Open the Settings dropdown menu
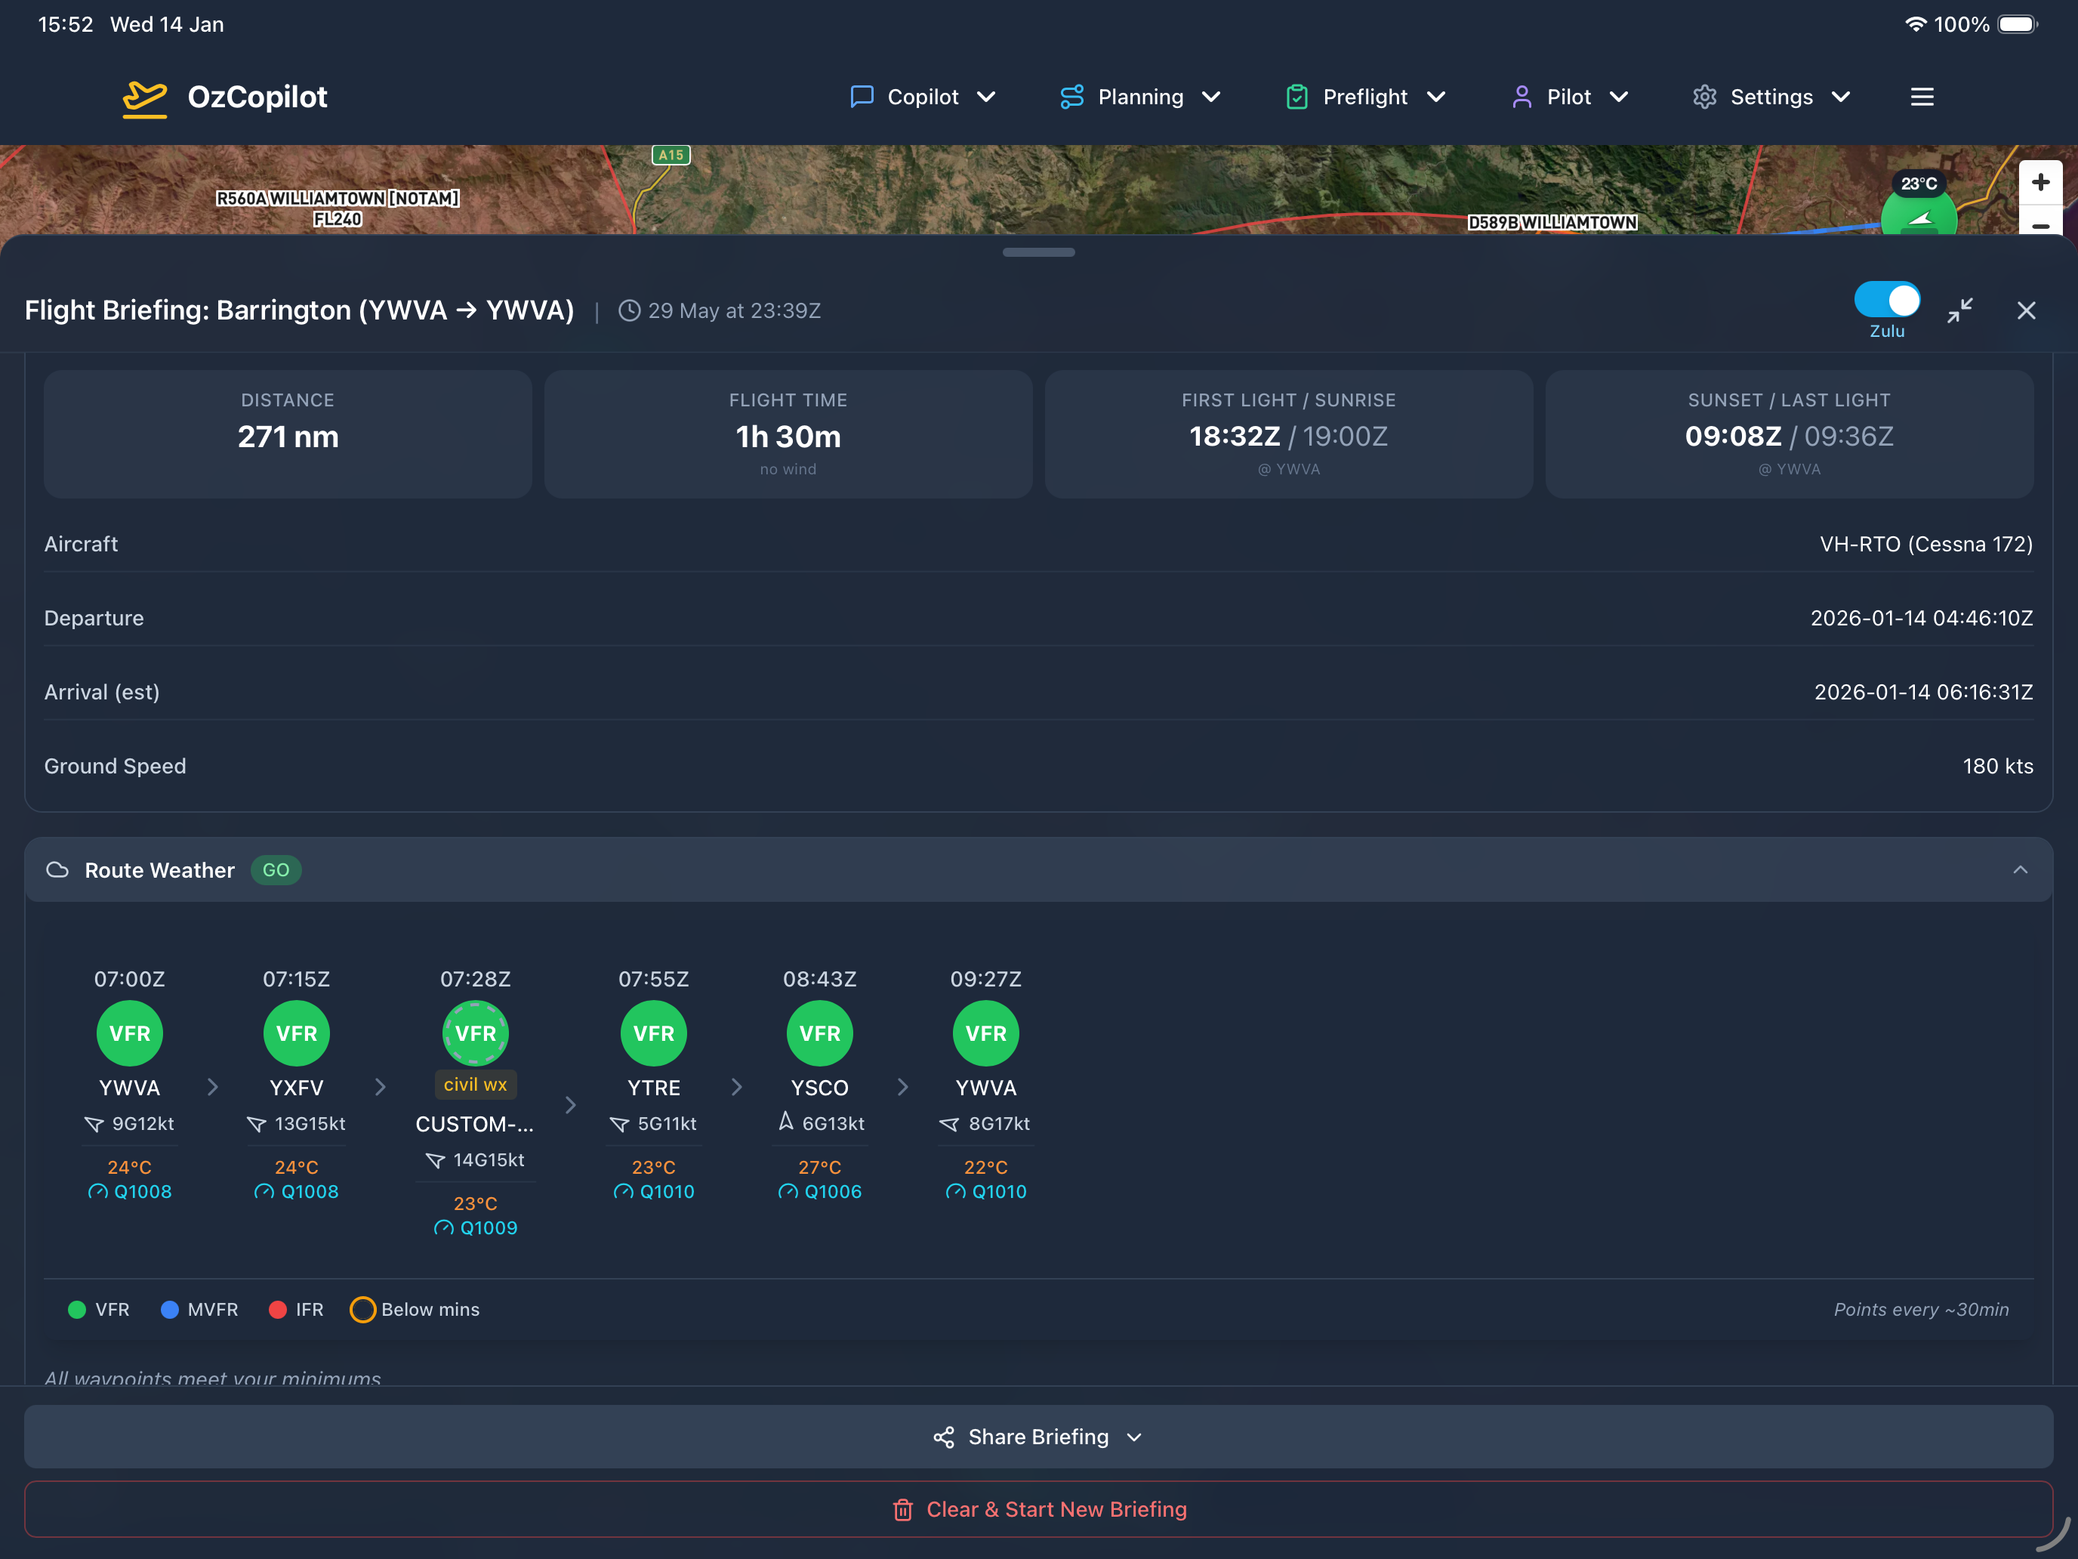 coord(1771,97)
